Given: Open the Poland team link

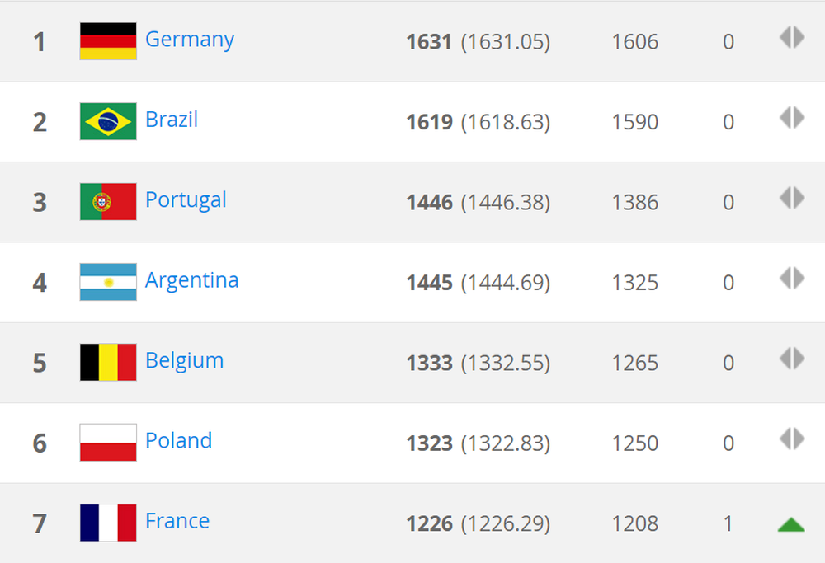Looking at the screenshot, I should tap(178, 440).
